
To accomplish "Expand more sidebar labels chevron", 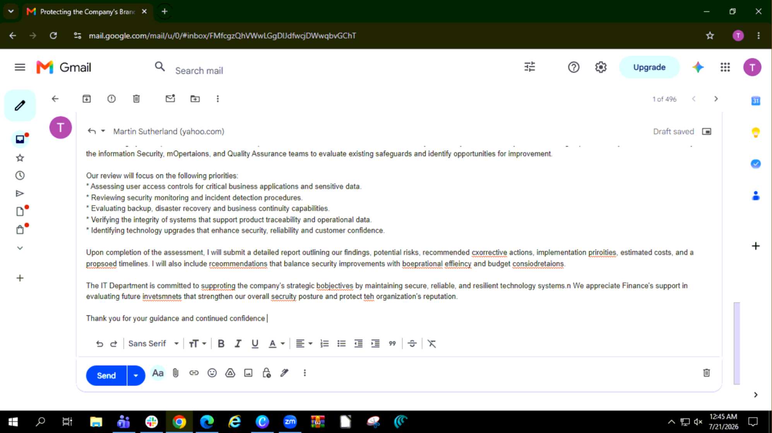I will tap(20, 248).
